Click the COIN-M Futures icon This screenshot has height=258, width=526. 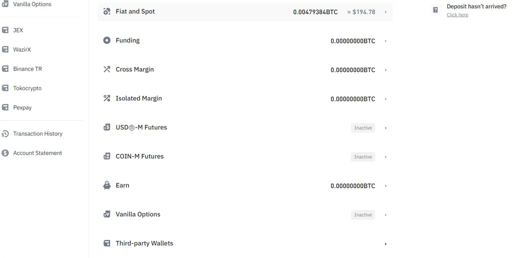[107, 156]
